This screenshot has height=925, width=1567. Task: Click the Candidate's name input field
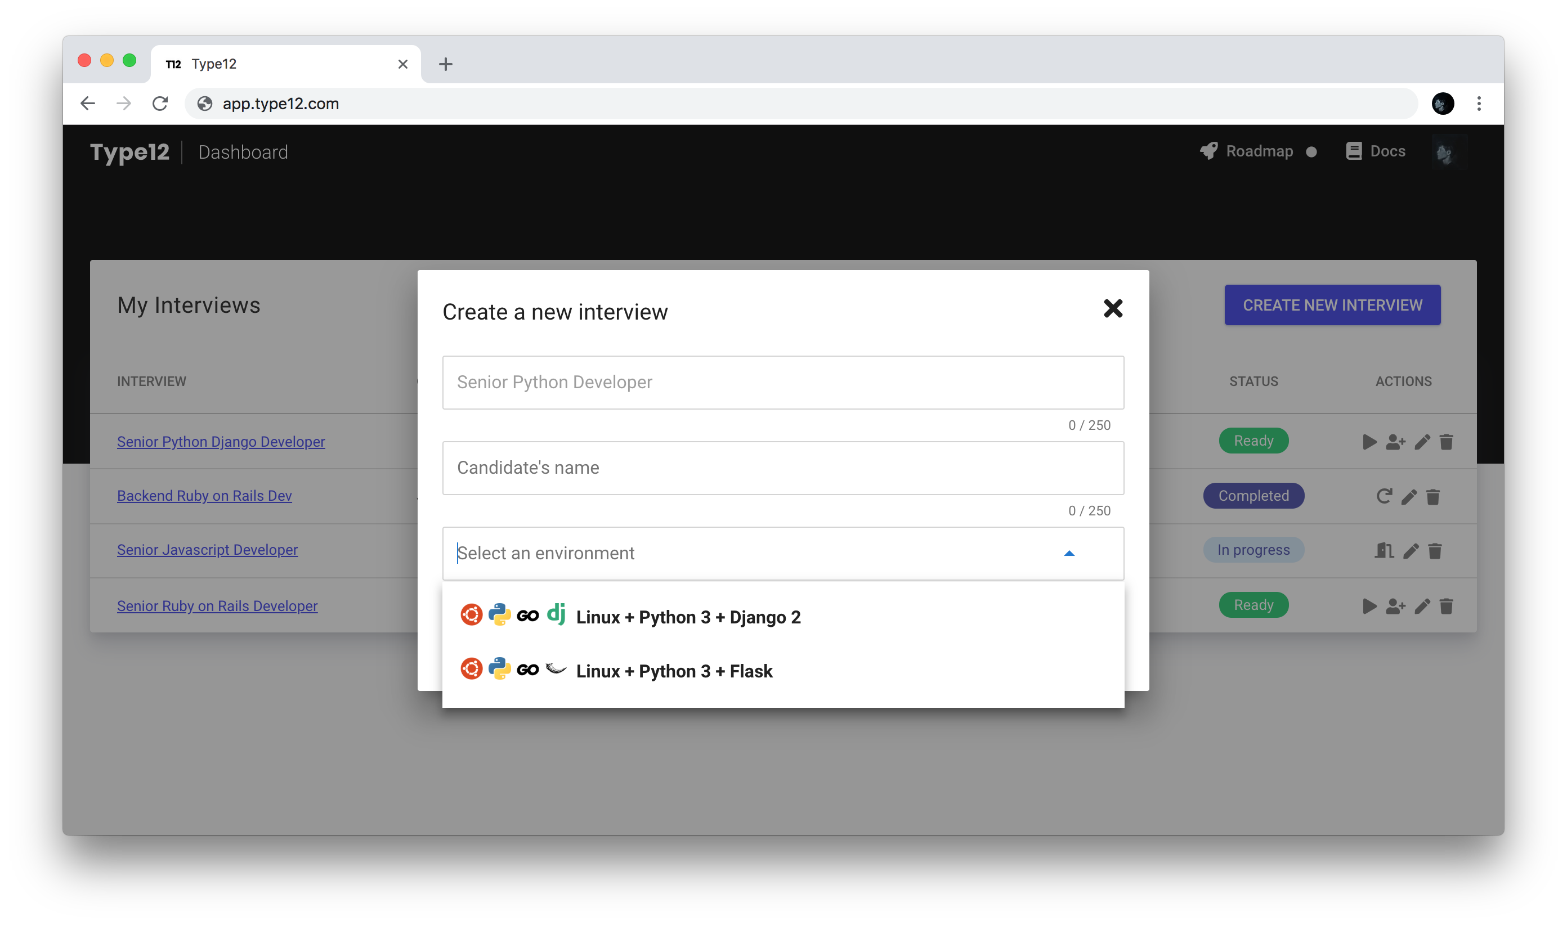coord(783,467)
